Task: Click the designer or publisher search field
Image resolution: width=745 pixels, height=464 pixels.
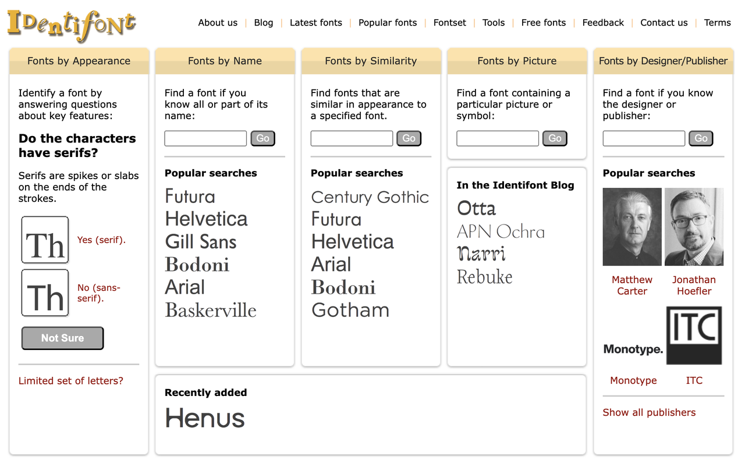Action: (644, 138)
